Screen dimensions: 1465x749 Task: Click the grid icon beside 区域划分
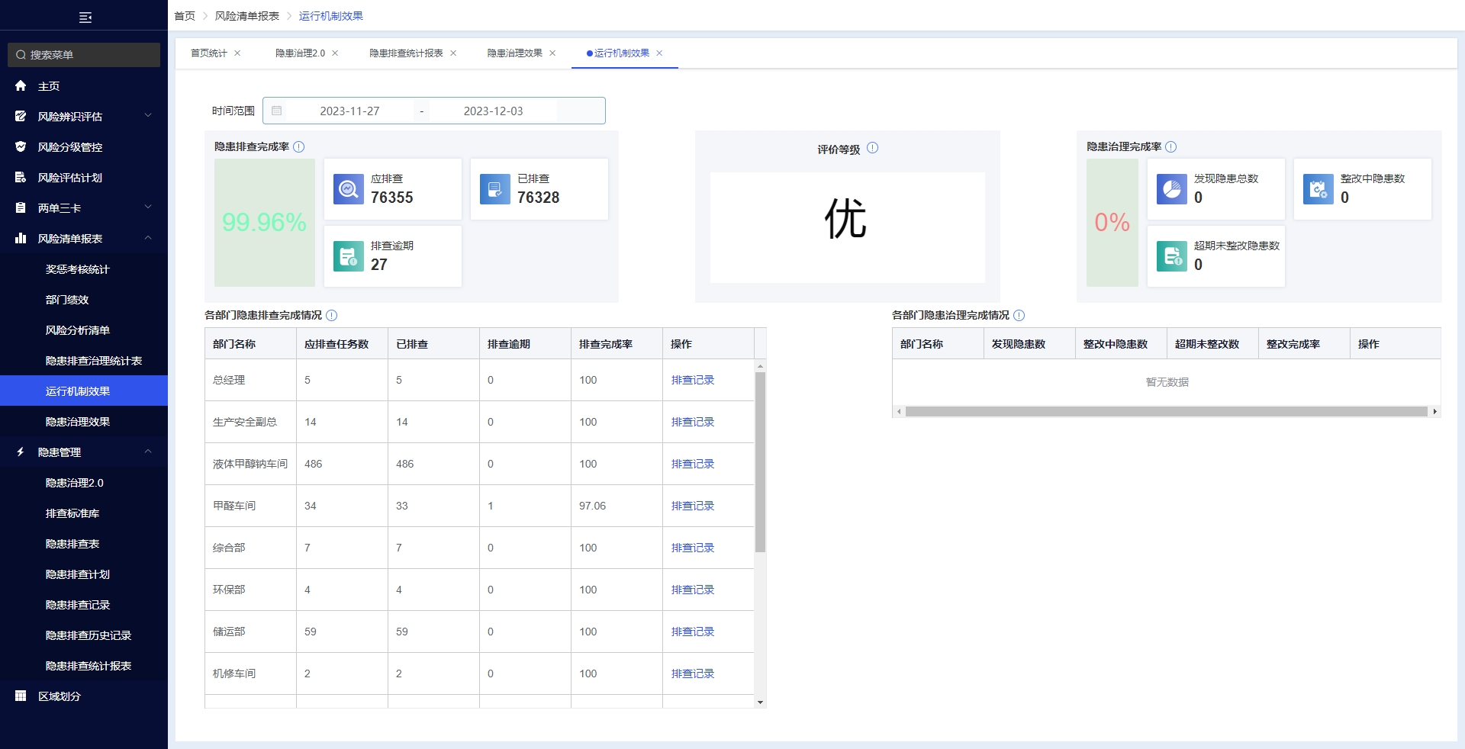(x=21, y=696)
